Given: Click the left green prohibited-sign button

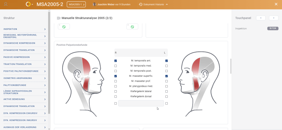Looking at the screenshot, I should [x=64, y=27].
